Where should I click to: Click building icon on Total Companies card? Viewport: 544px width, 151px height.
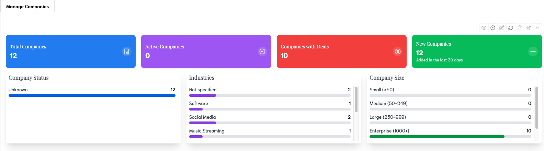(x=127, y=51)
